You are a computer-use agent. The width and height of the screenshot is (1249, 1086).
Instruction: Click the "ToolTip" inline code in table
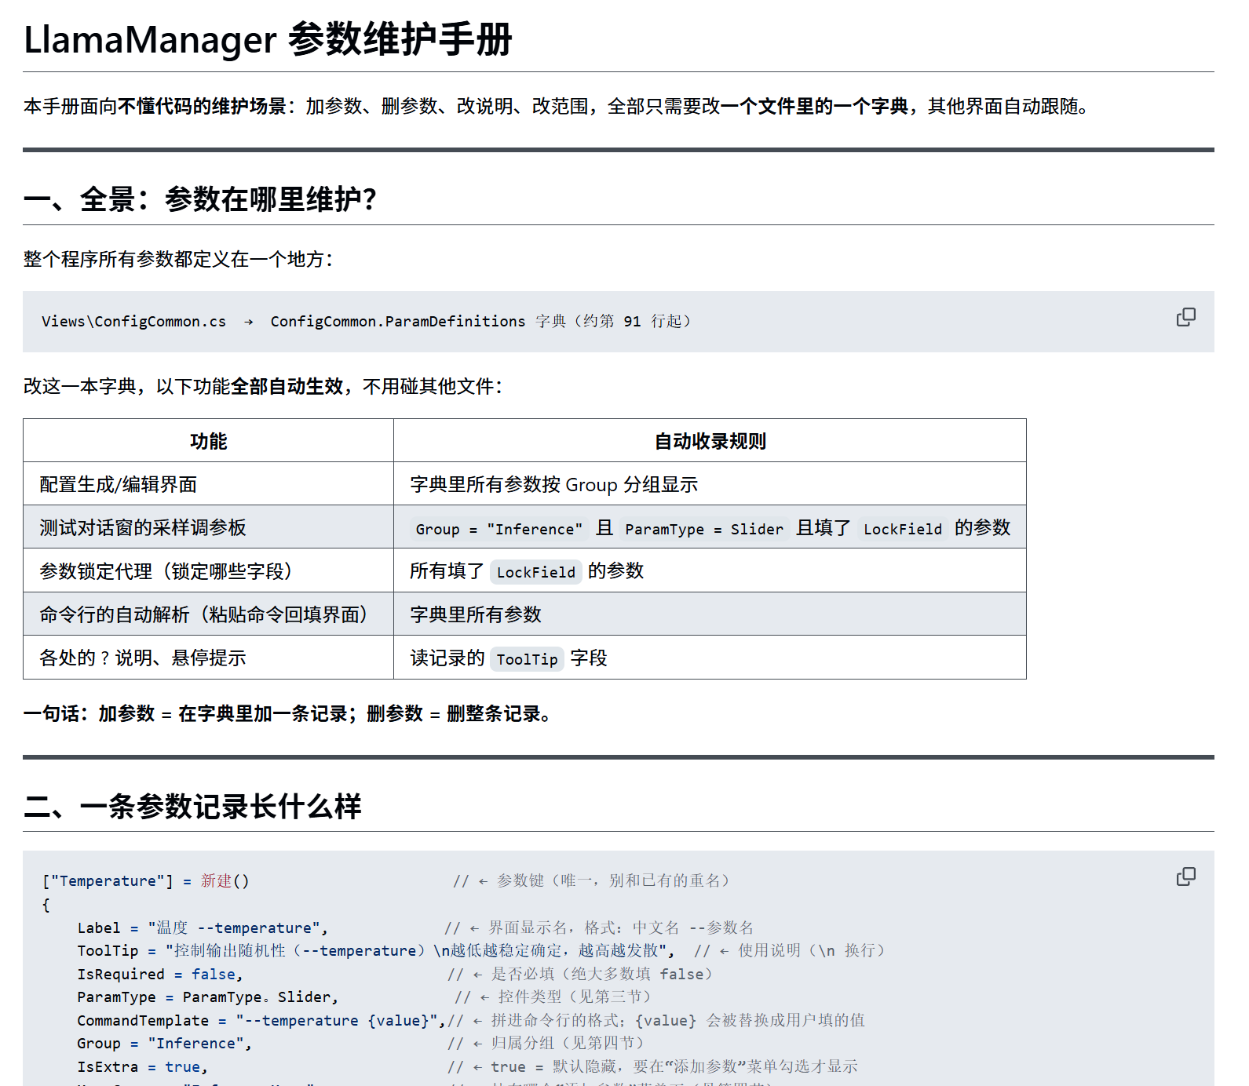click(x=527, y=659)
